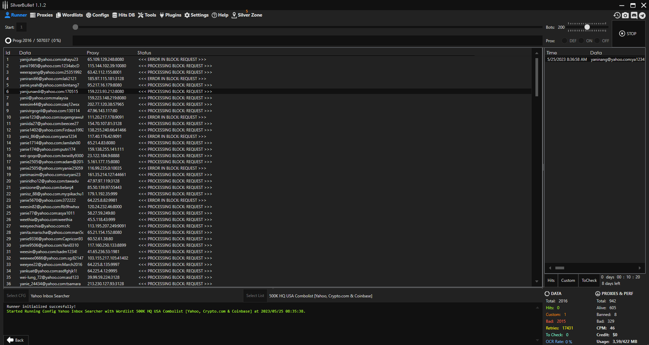The width and height of the screenshot is (649, 345).
Task: Open the Settings menu
Action: click(x=196, y=15)
